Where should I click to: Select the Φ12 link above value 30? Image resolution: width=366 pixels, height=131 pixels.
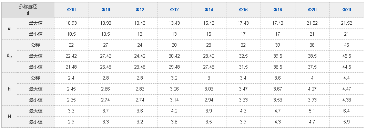pyautogui.click(x=174, y=10)
